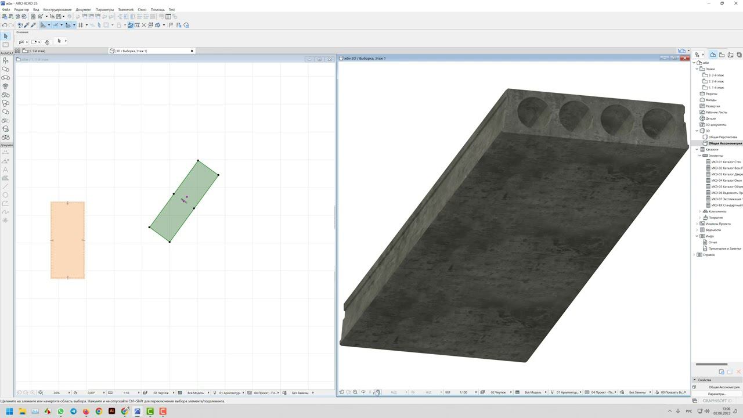Image resolution: width=743 pixels, height=418 pixels.
Task: Open Google Chrome from the taskbar
Action: 99,412
